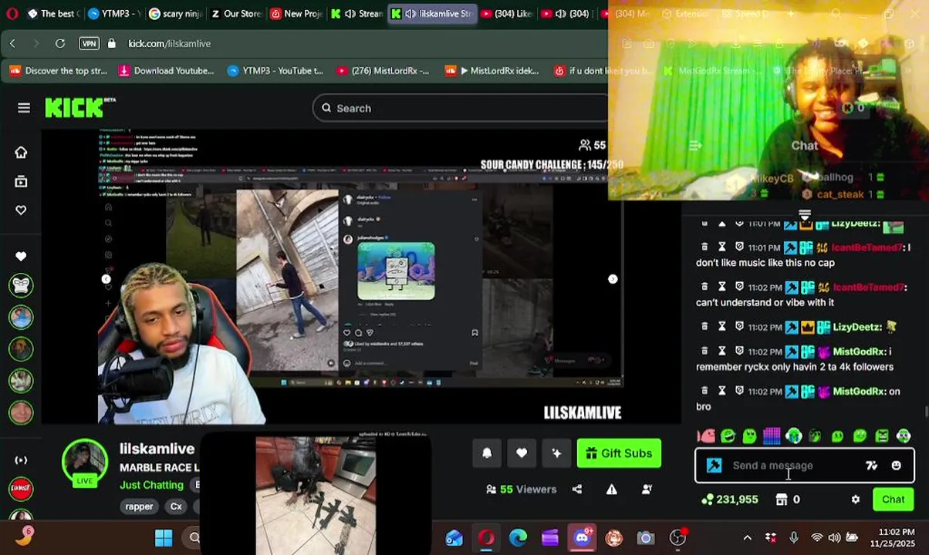Click the green Gift Subs button
The width and height of the screenshot is (929, 555).
[x=619, y=453]
